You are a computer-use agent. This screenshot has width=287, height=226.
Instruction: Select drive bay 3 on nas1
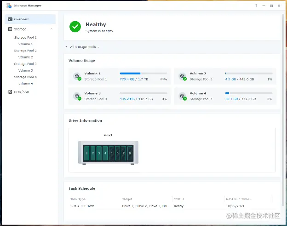pos(99,153)
